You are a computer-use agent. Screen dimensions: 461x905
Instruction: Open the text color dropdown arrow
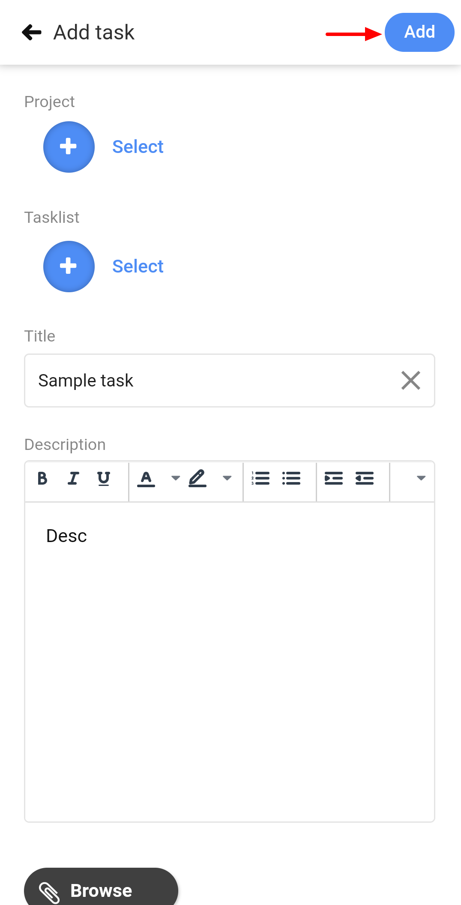[176, 478]
